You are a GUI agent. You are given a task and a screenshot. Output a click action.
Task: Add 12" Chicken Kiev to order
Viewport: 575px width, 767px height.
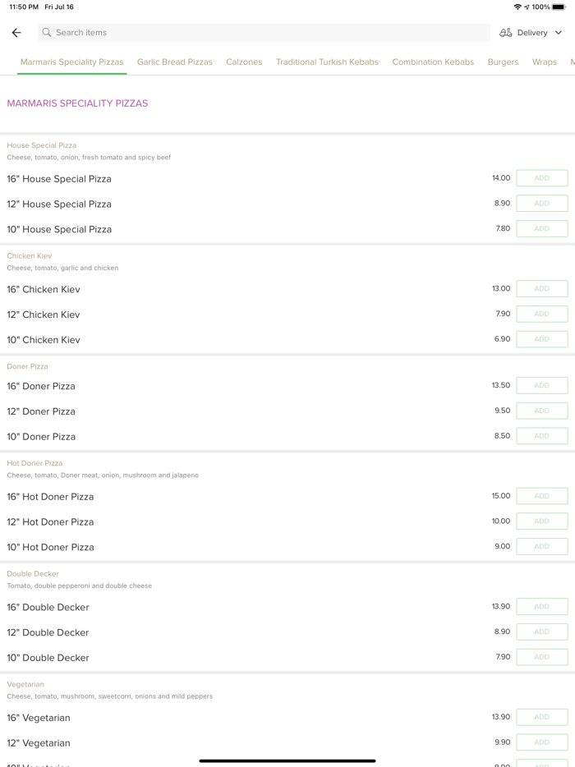pyautogui.click(x=541, y=314)
